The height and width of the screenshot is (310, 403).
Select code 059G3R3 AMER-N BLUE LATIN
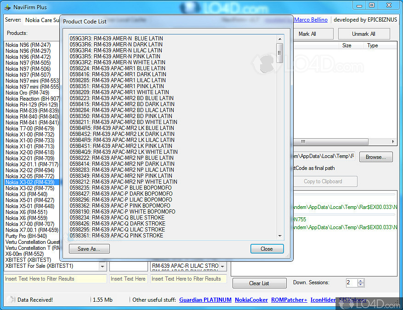pyautogui.click(x=116, y=39)
